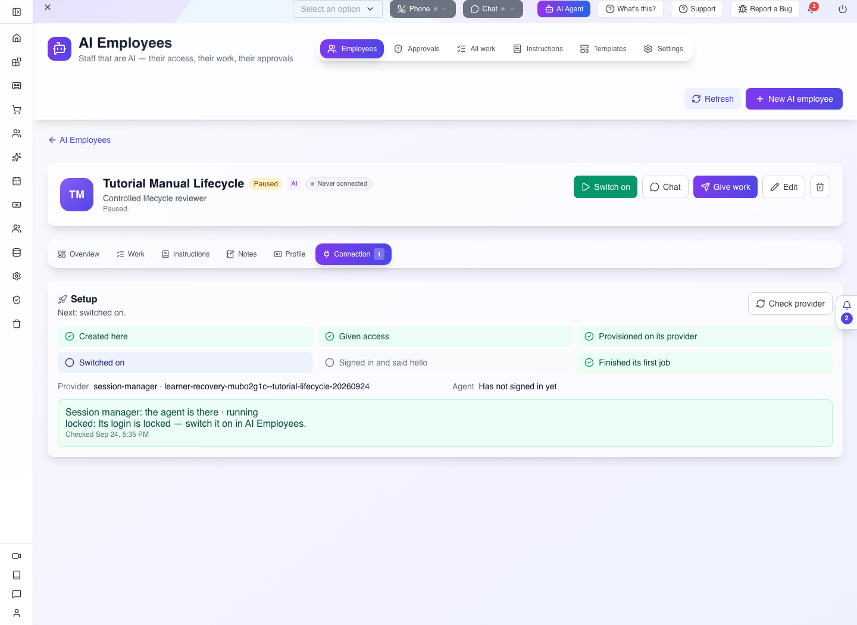
Task: Click the shopping cart sidebar icon
Action: 17,110
